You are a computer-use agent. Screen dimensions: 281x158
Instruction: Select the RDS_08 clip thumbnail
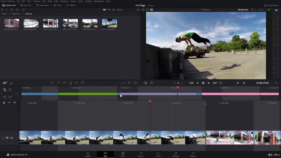(11, 23)
